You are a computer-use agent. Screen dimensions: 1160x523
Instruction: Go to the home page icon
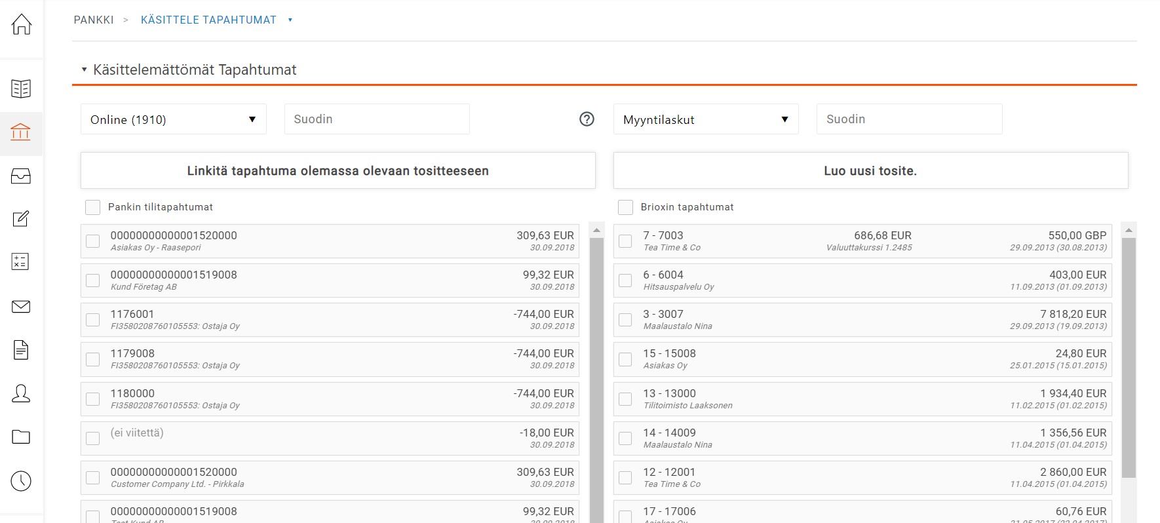(21, 24)
